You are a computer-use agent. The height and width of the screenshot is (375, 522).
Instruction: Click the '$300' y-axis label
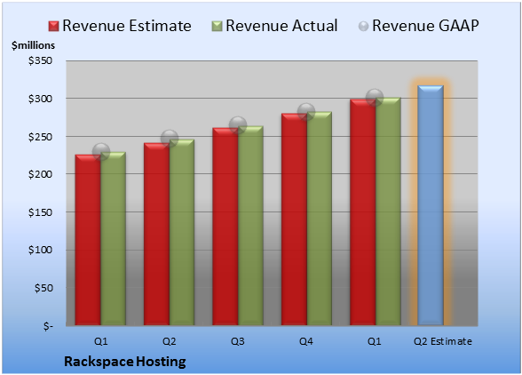coord(40,99)
